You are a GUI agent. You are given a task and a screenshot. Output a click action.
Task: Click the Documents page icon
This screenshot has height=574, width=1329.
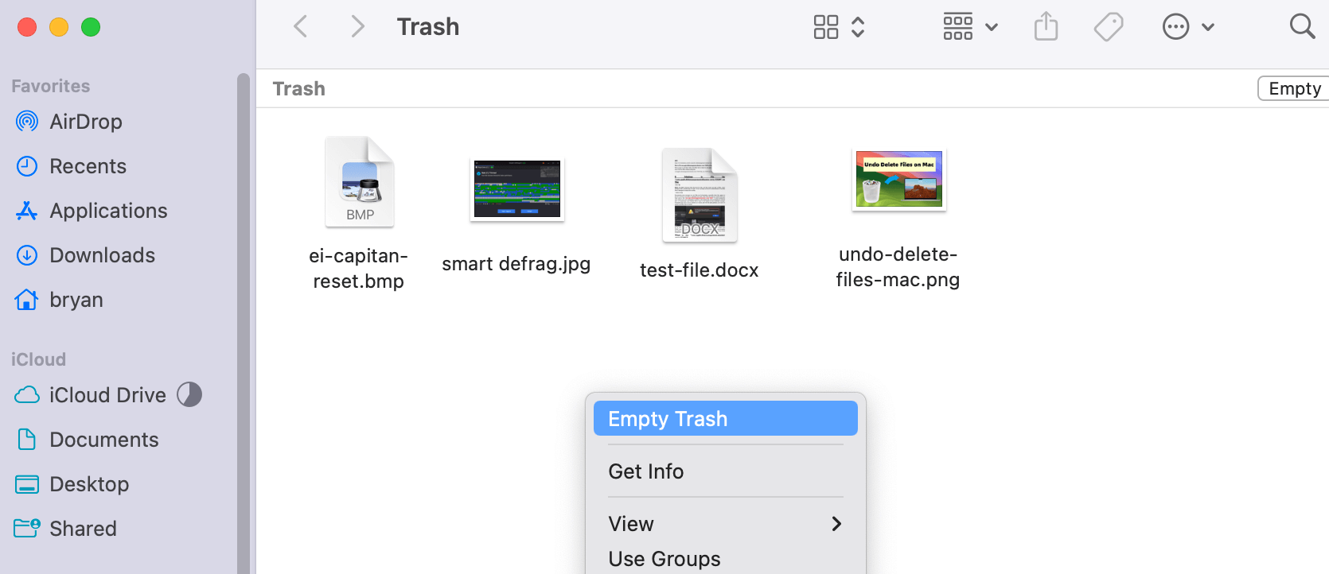[x=27, y=440]
